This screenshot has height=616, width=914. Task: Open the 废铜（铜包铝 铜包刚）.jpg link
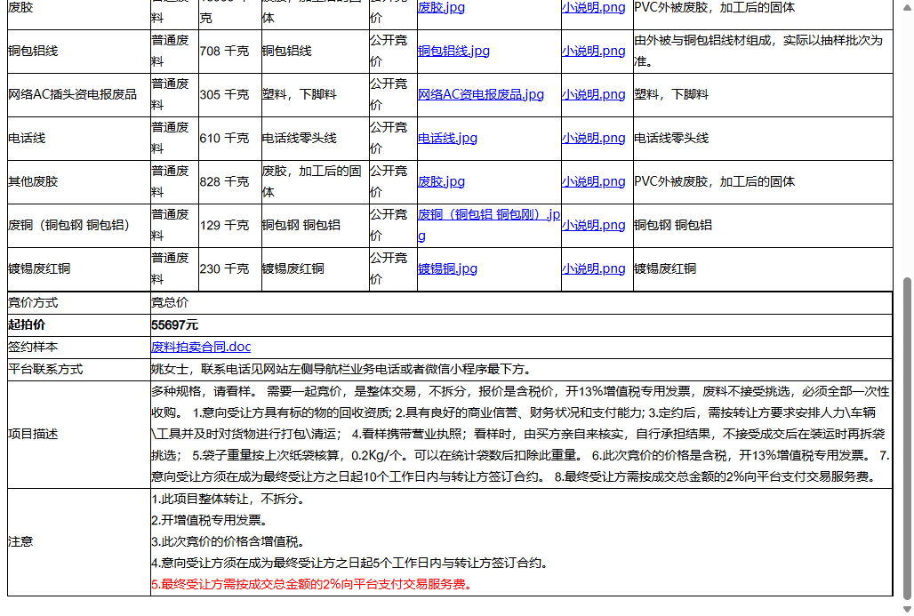tap(488, 225)
